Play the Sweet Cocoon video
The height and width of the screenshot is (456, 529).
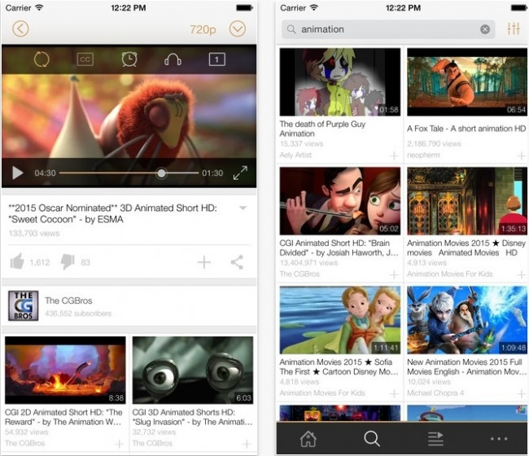(x=18, y=173)
